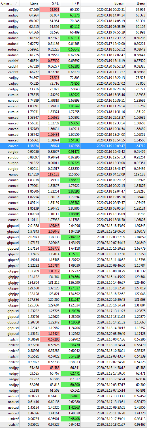Sort by the Симв... column header
Image resolution: width=147 pixels, height=428 pixels.
(9, 3)
